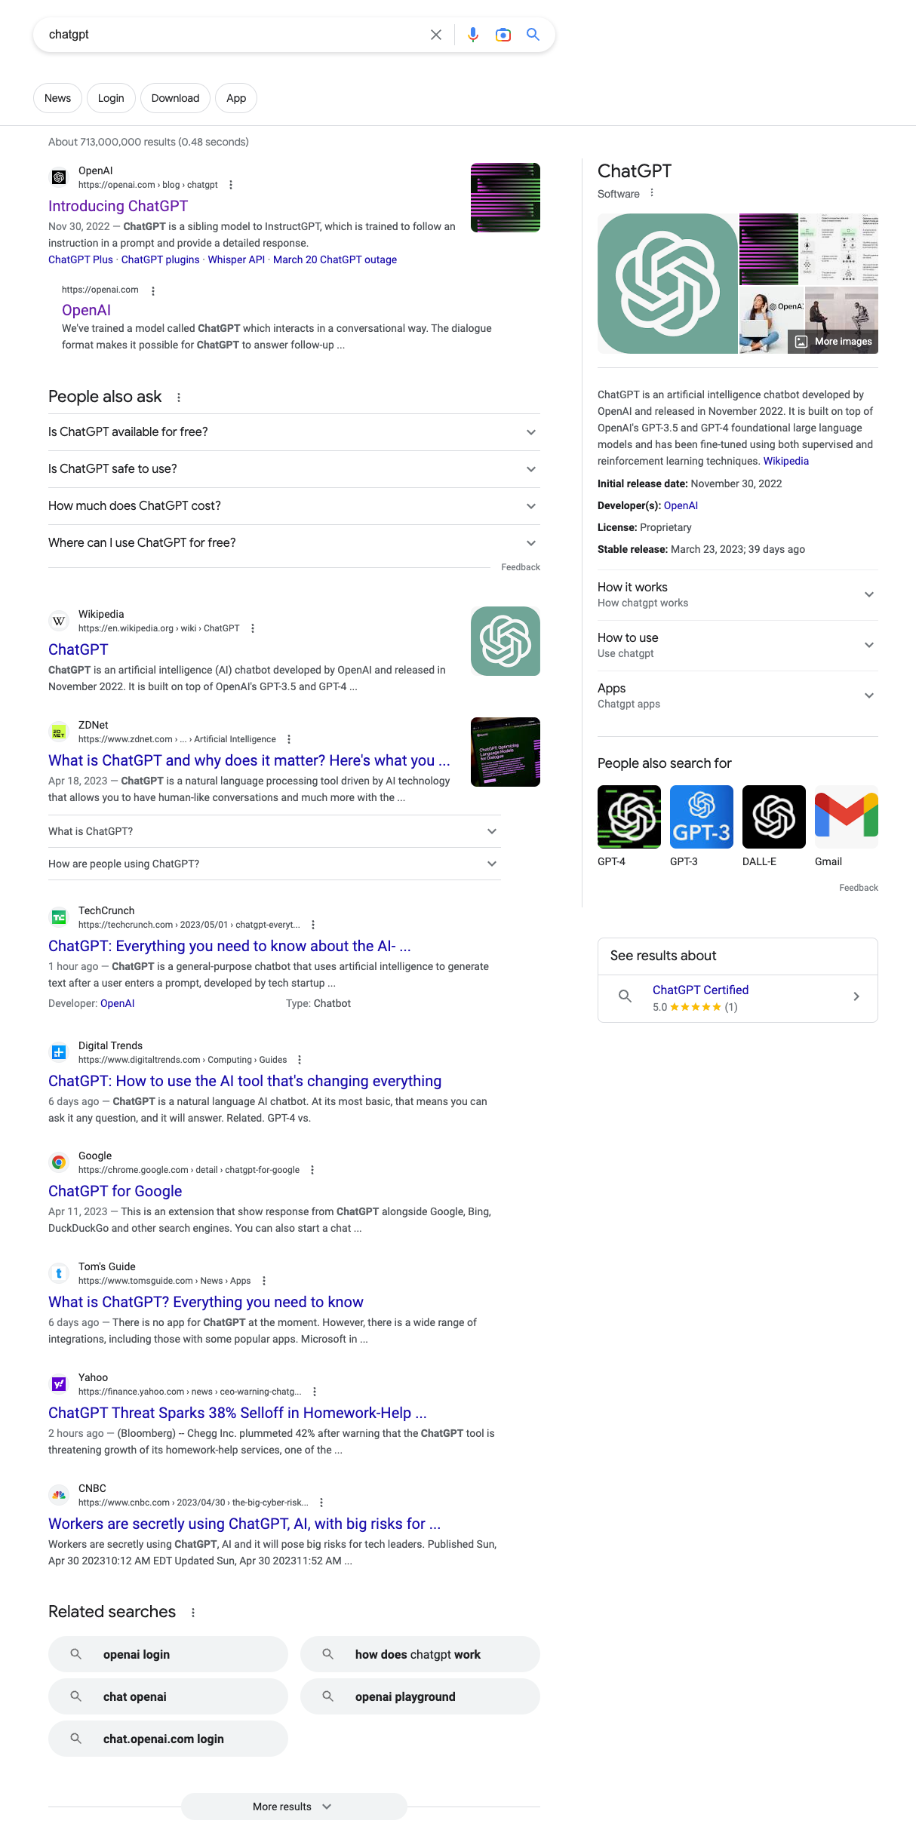Screen dimensions: 916x1848
Task: Click the OpenAI favicon in first result
Action: pyautogui.click(x=59, y=177)
